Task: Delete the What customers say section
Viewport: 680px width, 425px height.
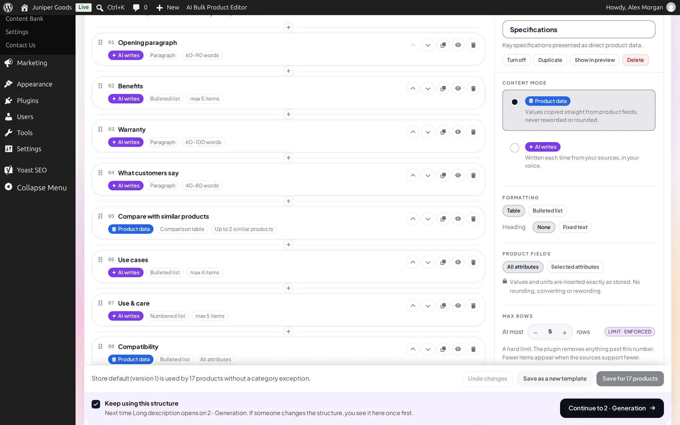Action: (473, 175)
